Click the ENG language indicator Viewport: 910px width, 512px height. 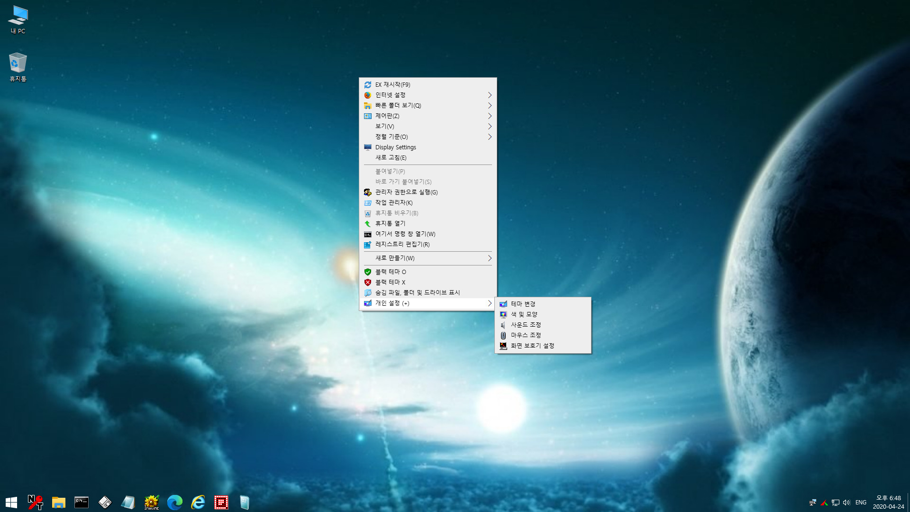(861, 503)
